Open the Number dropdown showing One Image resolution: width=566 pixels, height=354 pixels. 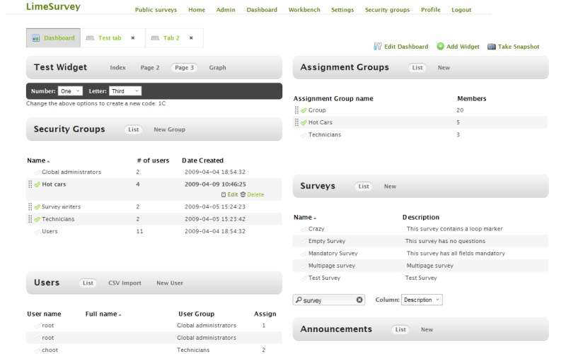[70, 91]
